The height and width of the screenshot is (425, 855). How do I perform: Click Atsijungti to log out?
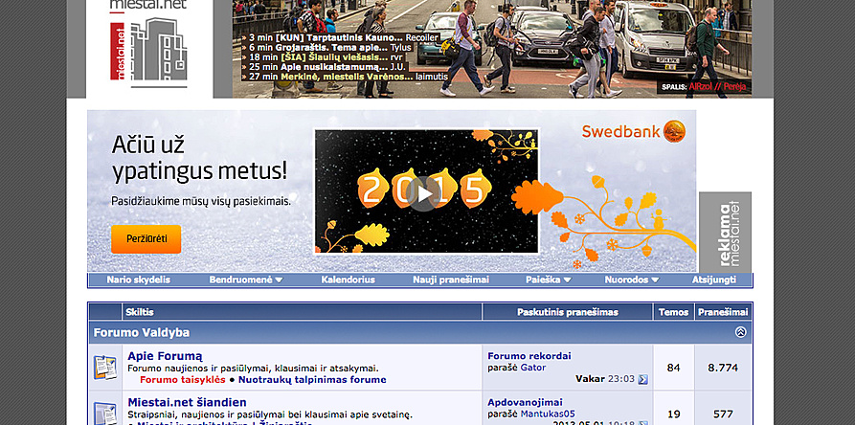tap(714, 280)
